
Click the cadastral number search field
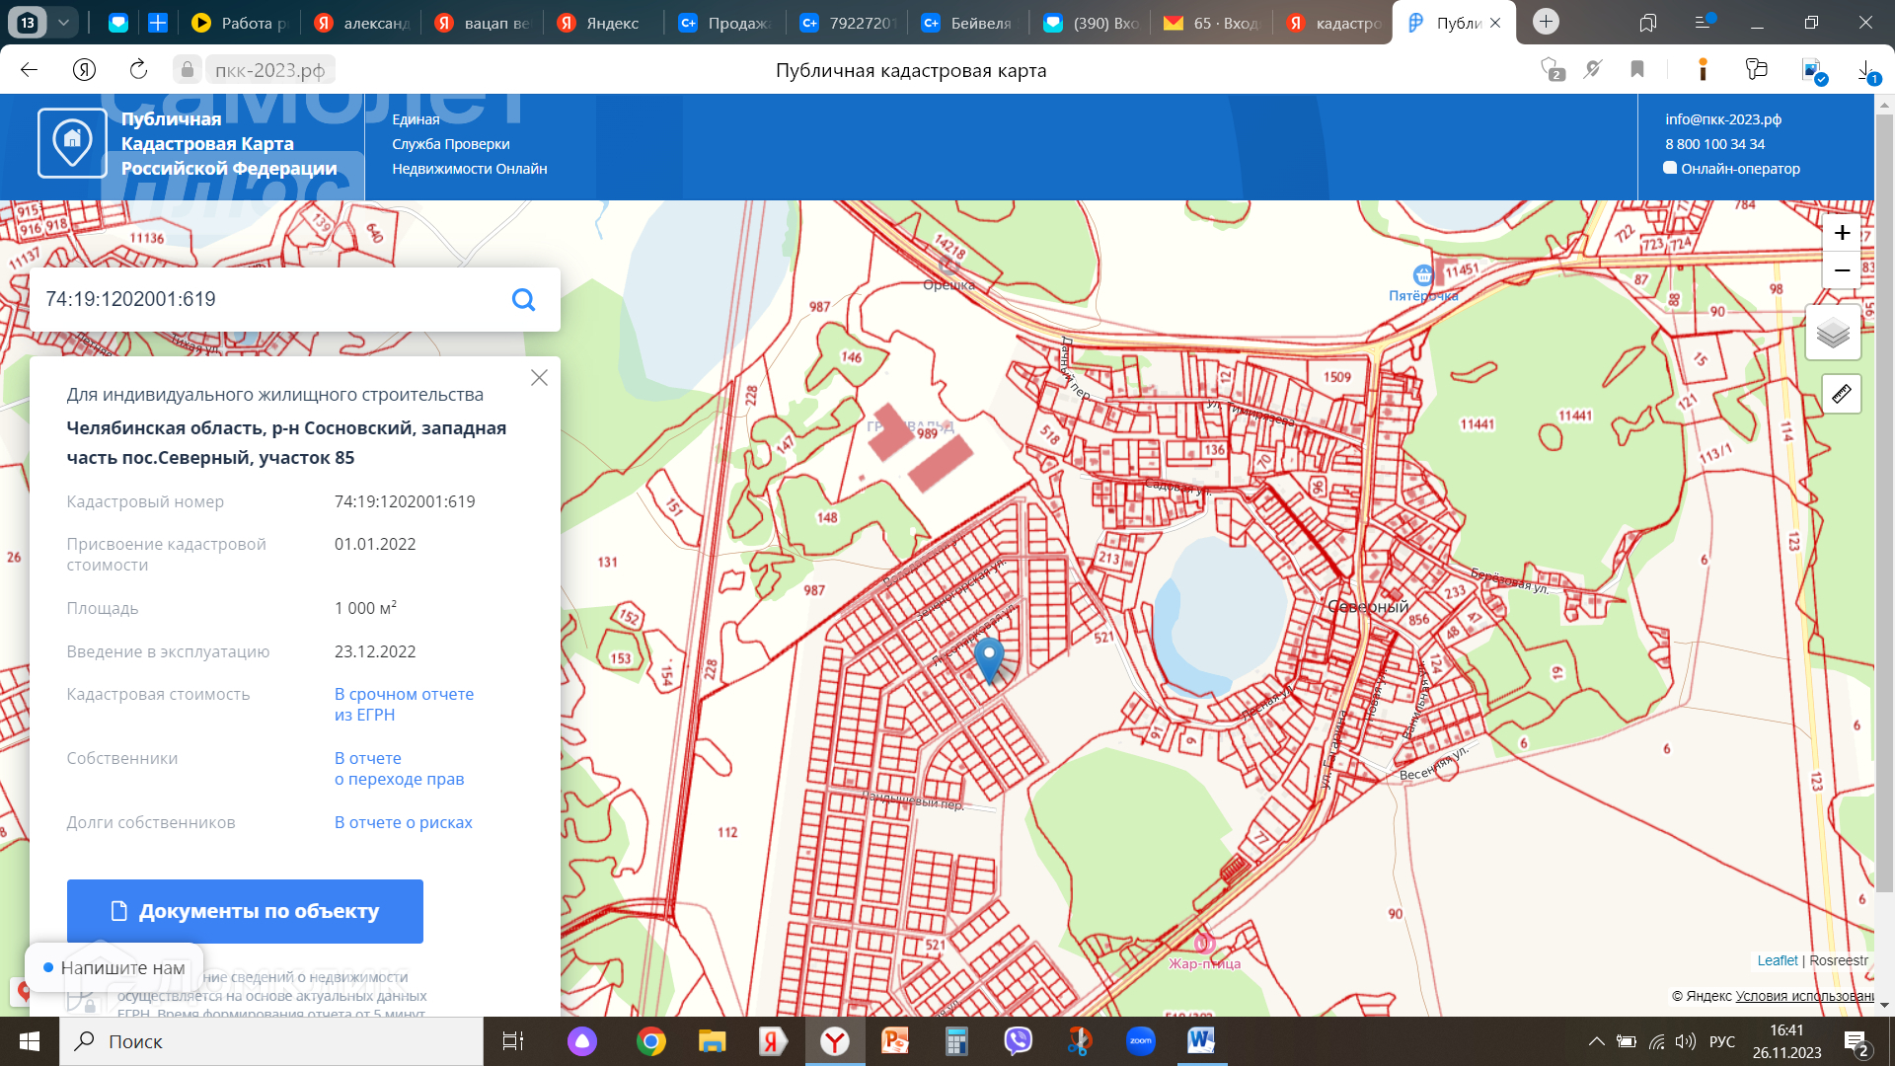click(266, 299)
